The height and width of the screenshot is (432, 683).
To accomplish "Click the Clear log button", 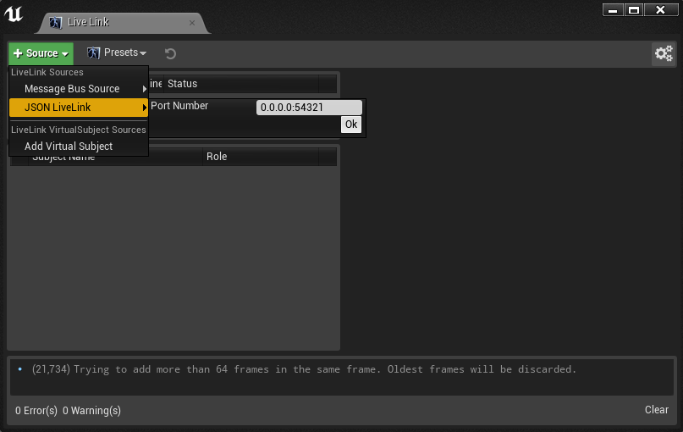I will [x=657, y=410].
